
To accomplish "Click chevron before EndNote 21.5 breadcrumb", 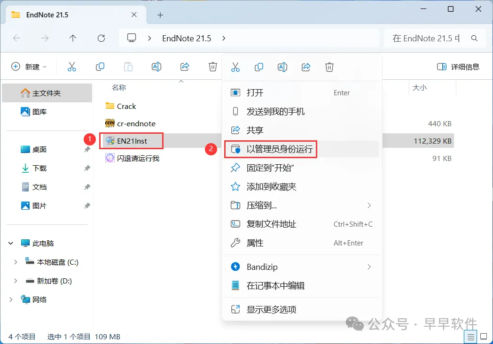I will (x=149, y=38).
